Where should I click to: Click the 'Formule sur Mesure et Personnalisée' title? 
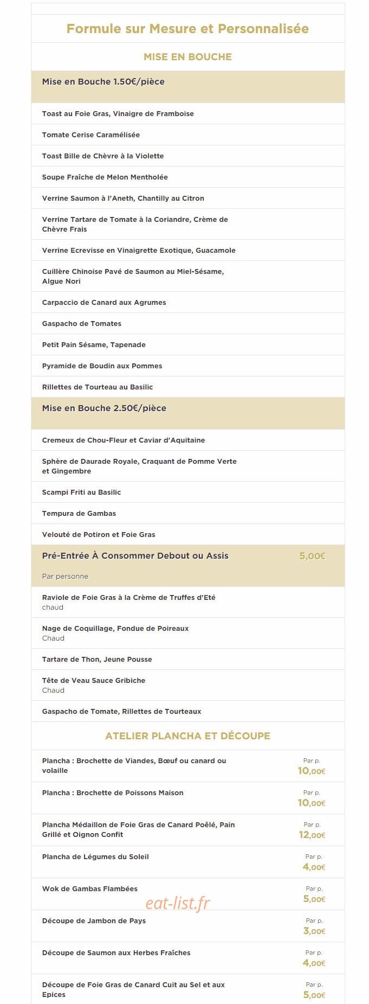click(x=187, y=29)
